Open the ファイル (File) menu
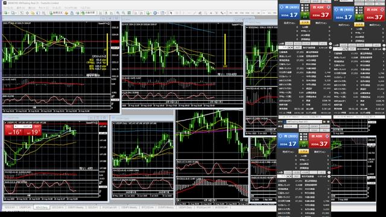 pyautogui.click(x=7, y=8)
